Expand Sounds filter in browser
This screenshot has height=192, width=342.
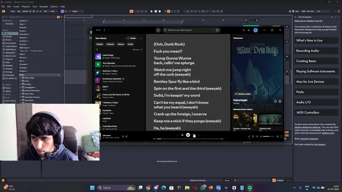click(x=23, y=27)
